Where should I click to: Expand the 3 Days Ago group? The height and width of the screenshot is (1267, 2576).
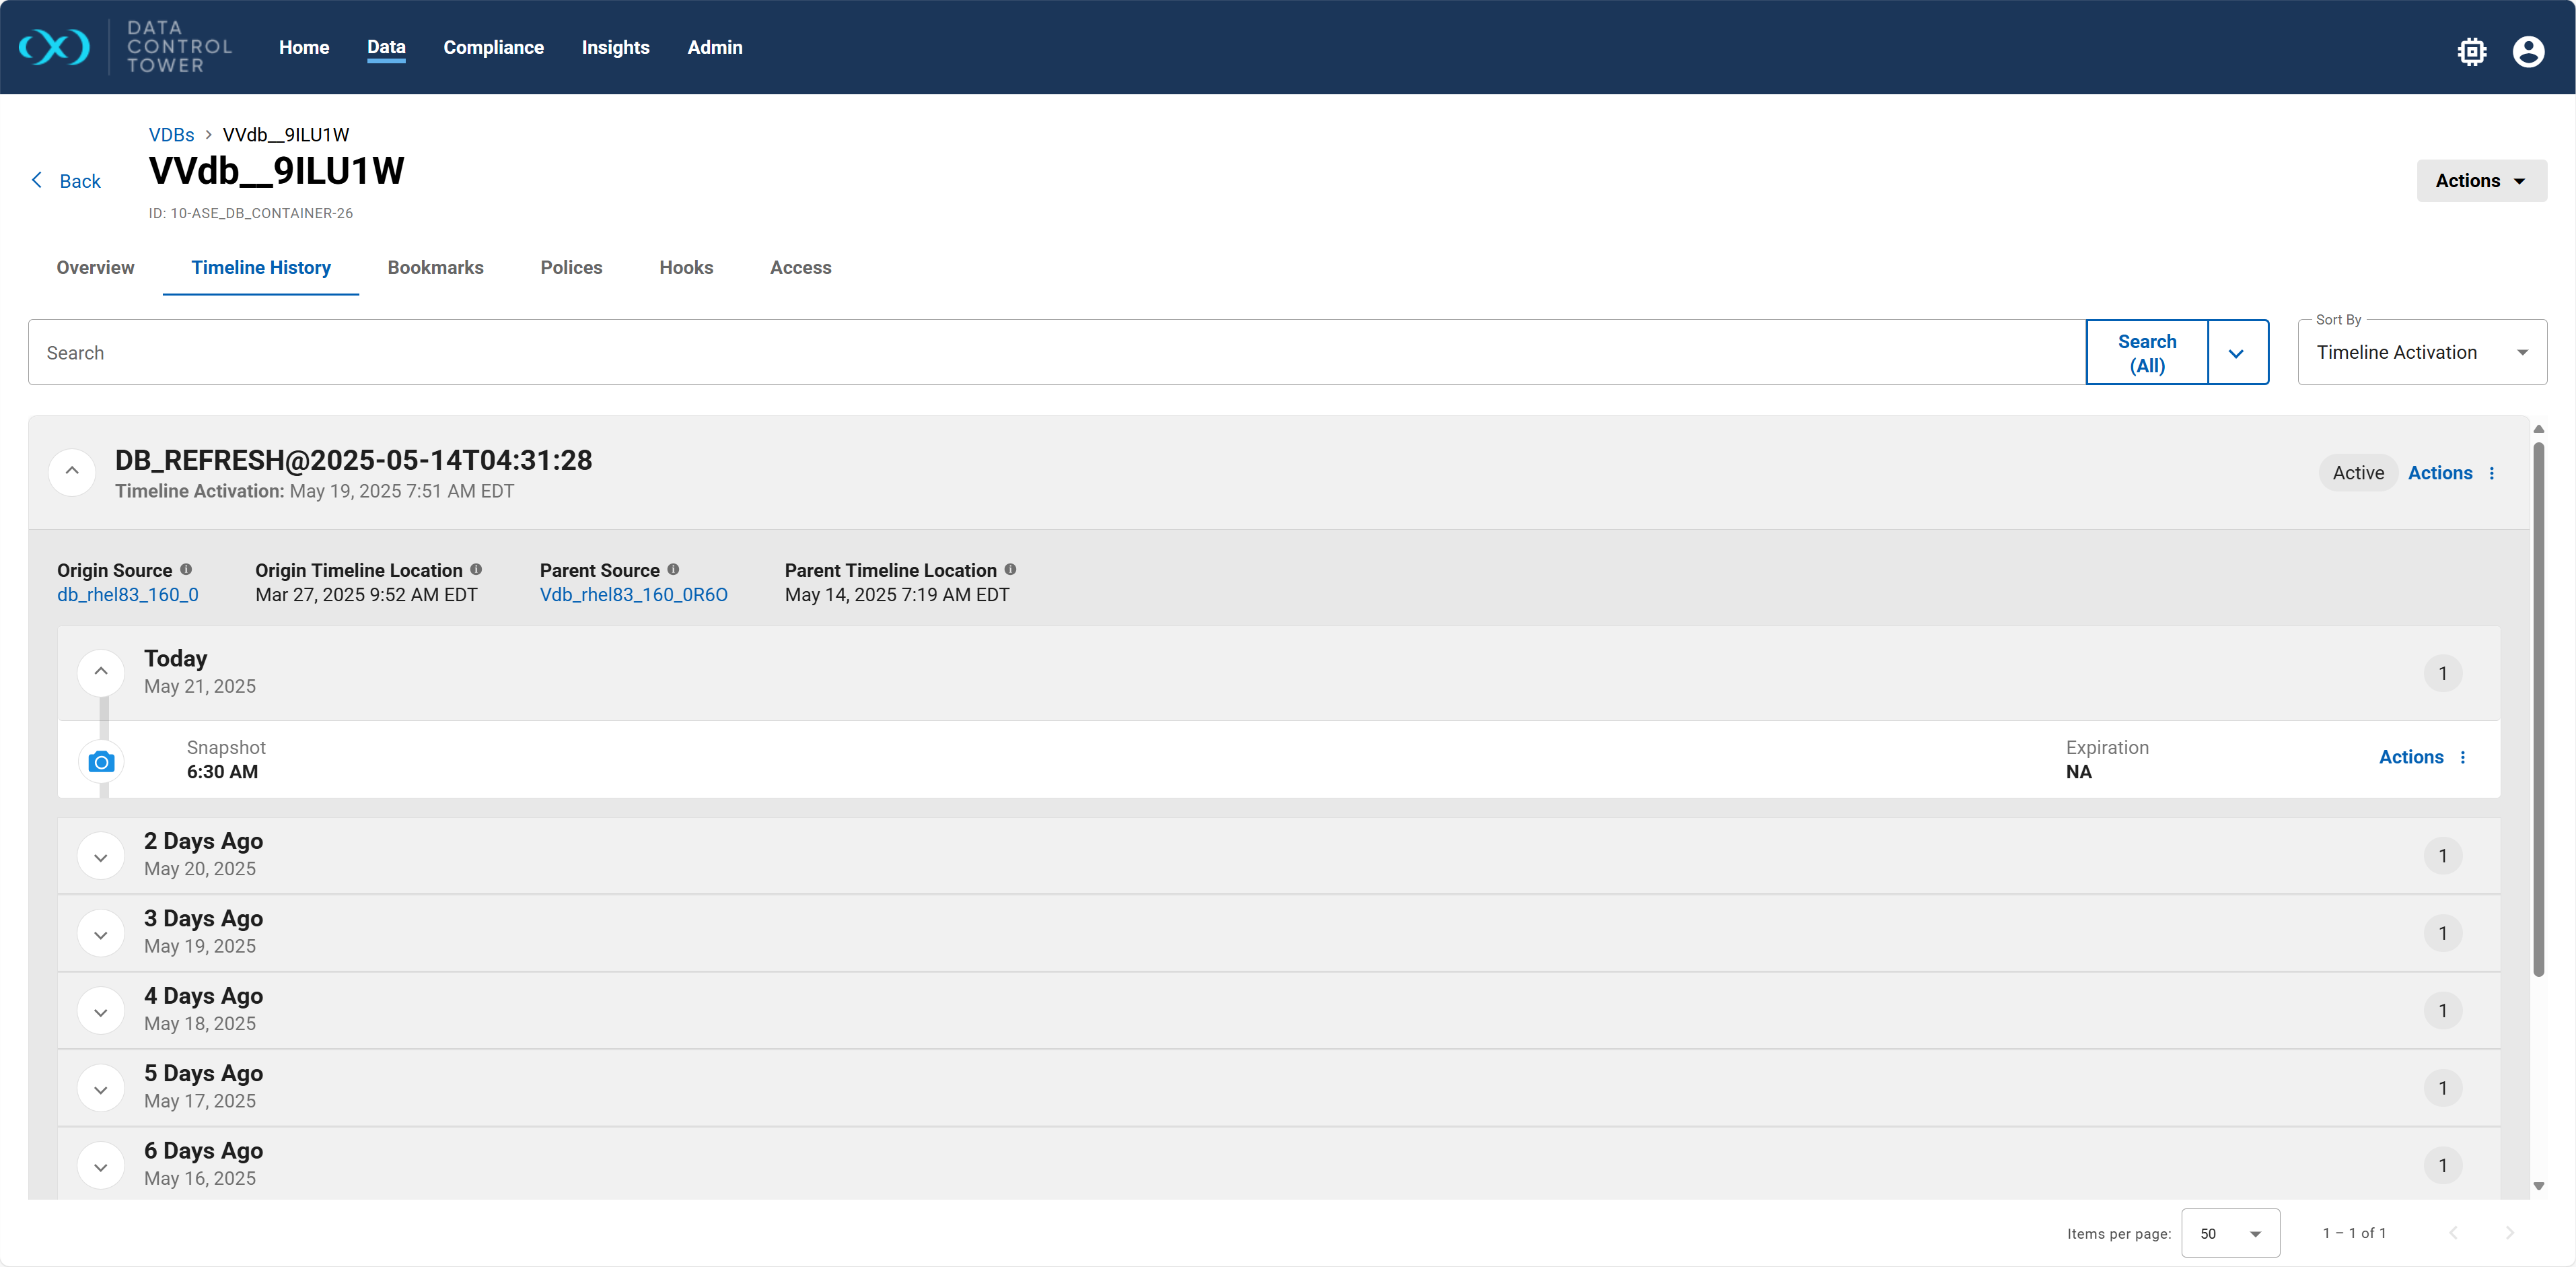(101, 934)
